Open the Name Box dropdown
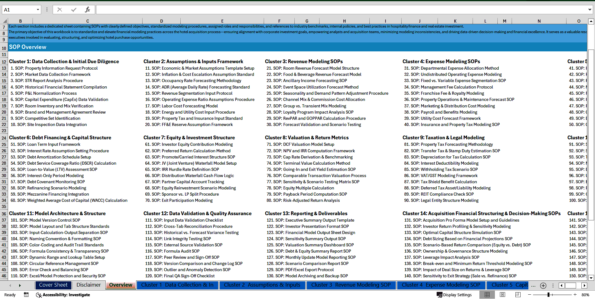The height and width of the screenshot is (299, 595). tap(38, 9)
